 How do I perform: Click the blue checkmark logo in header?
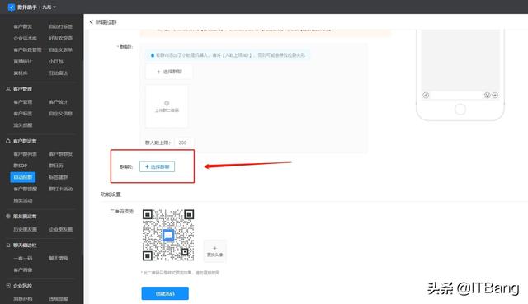coord(12,7)
